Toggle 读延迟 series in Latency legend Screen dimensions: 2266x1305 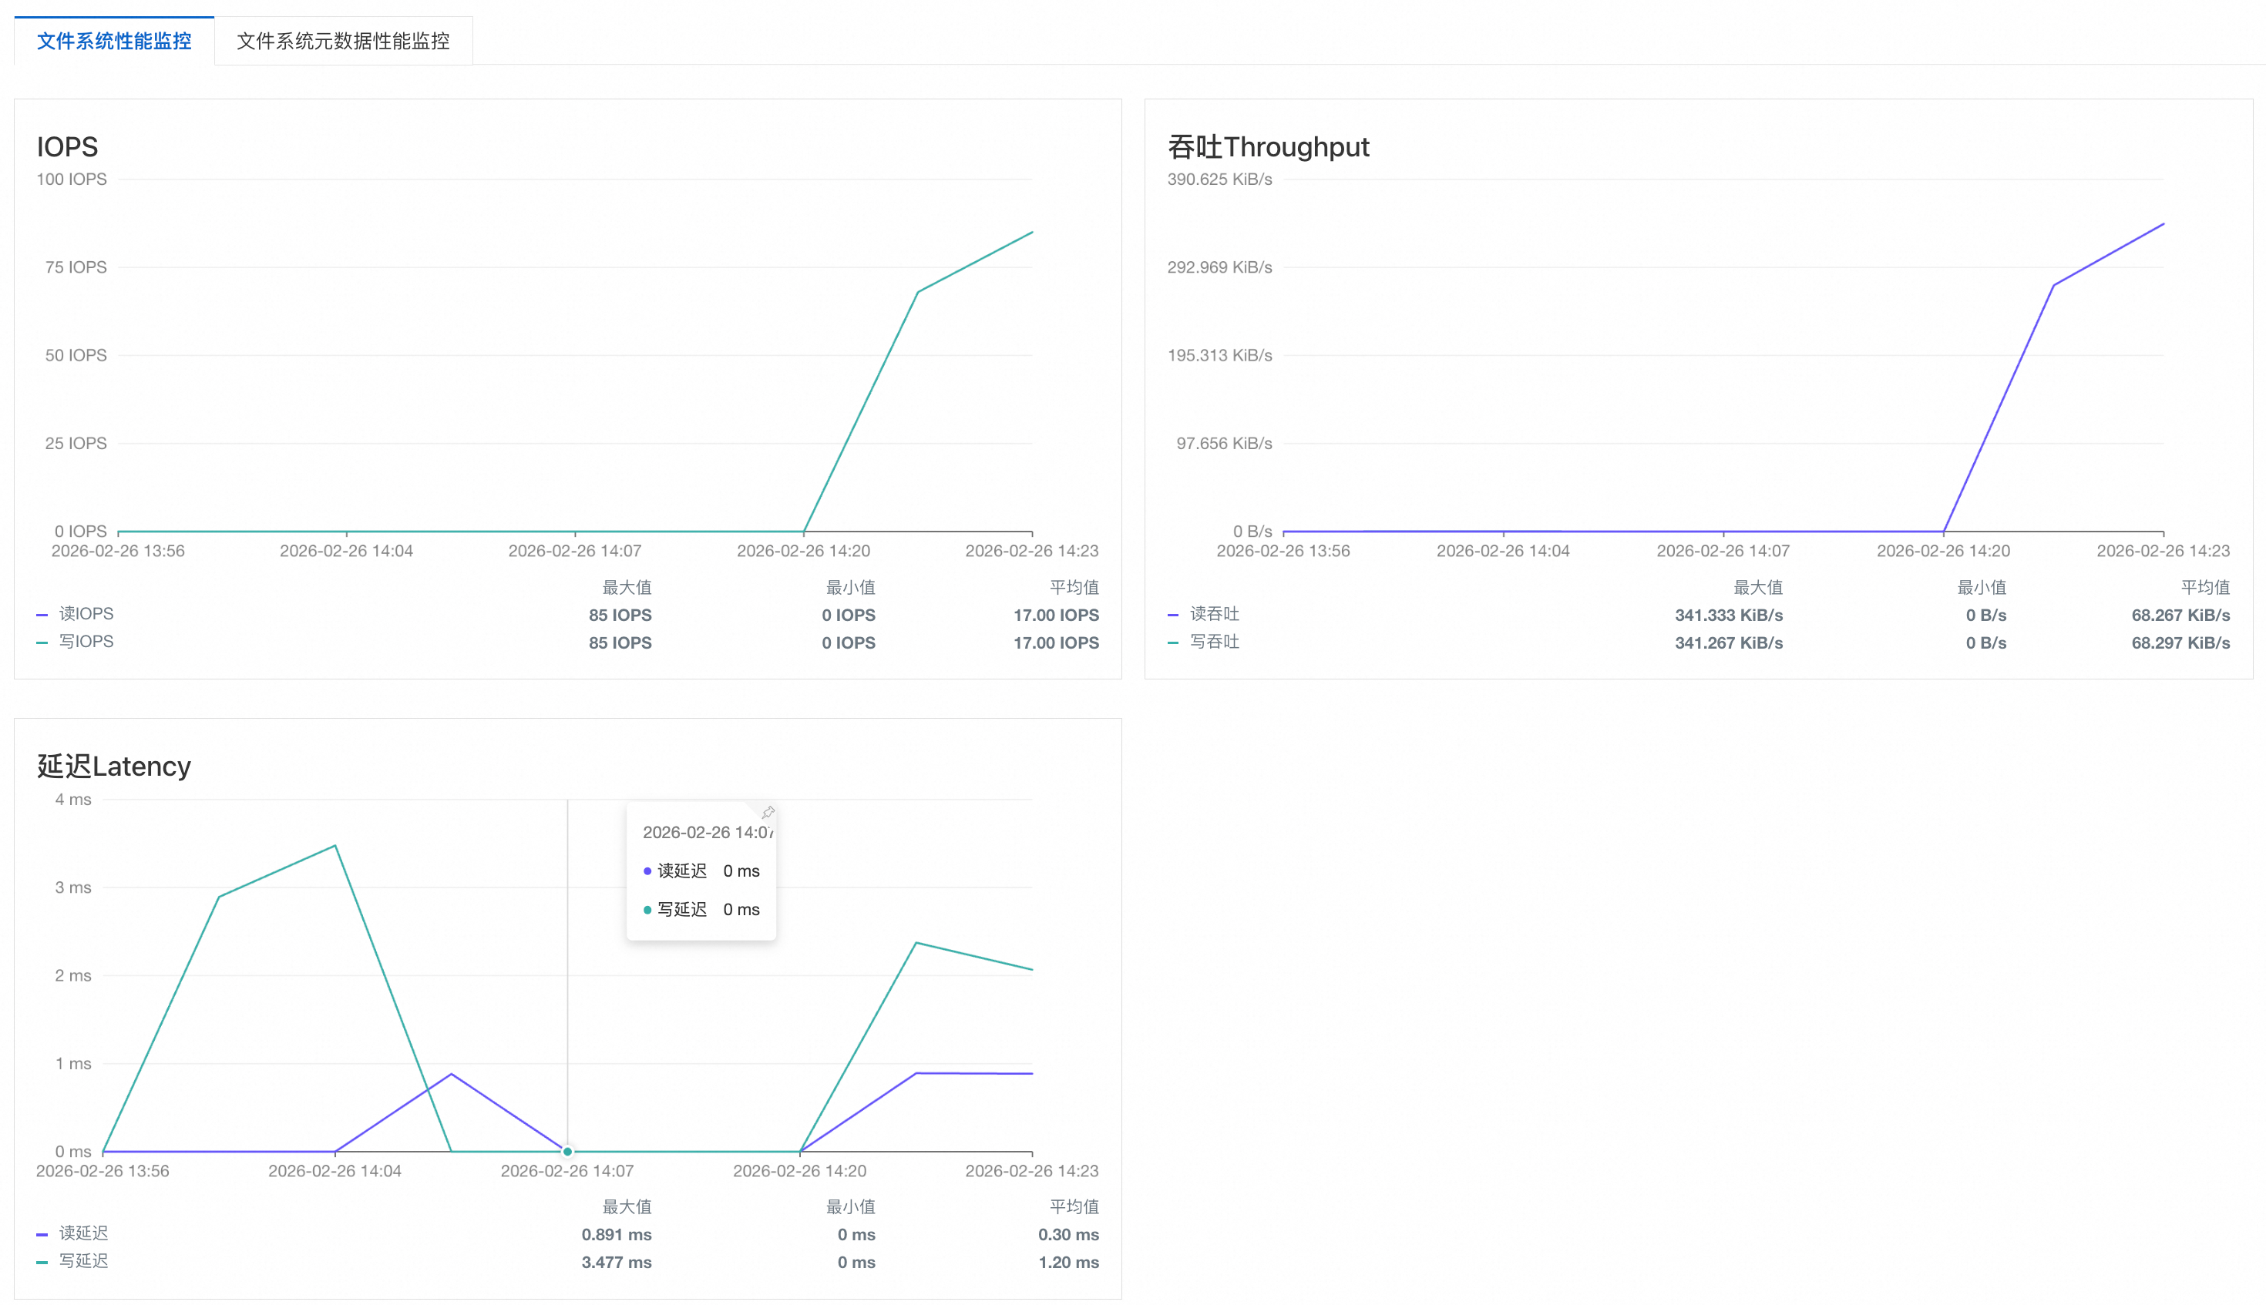[83, 1233]
